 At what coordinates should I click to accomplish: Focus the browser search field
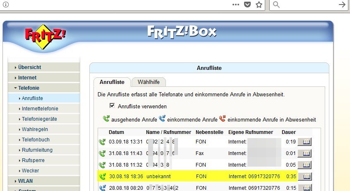tap(309, 5)
